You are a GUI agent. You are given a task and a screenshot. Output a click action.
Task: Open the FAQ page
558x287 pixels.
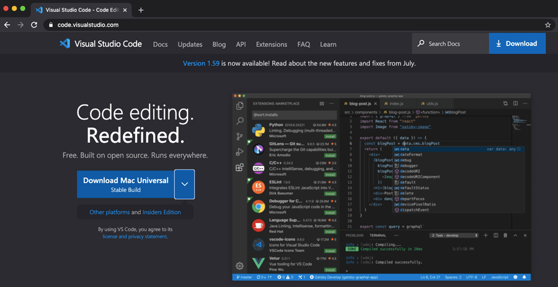pyautogui.click(x=303, y=45)
